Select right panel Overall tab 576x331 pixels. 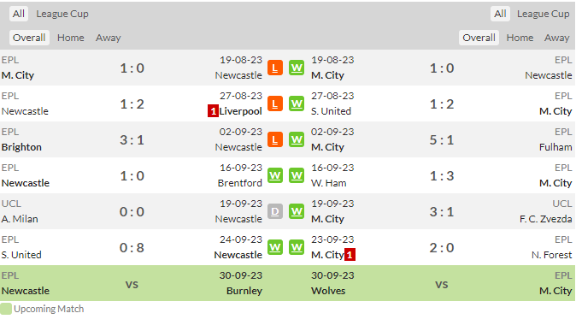[479, 38]
